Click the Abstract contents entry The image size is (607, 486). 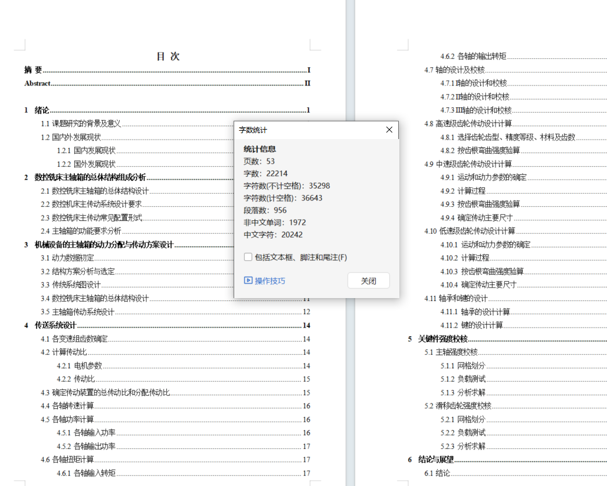click(168, 83)
